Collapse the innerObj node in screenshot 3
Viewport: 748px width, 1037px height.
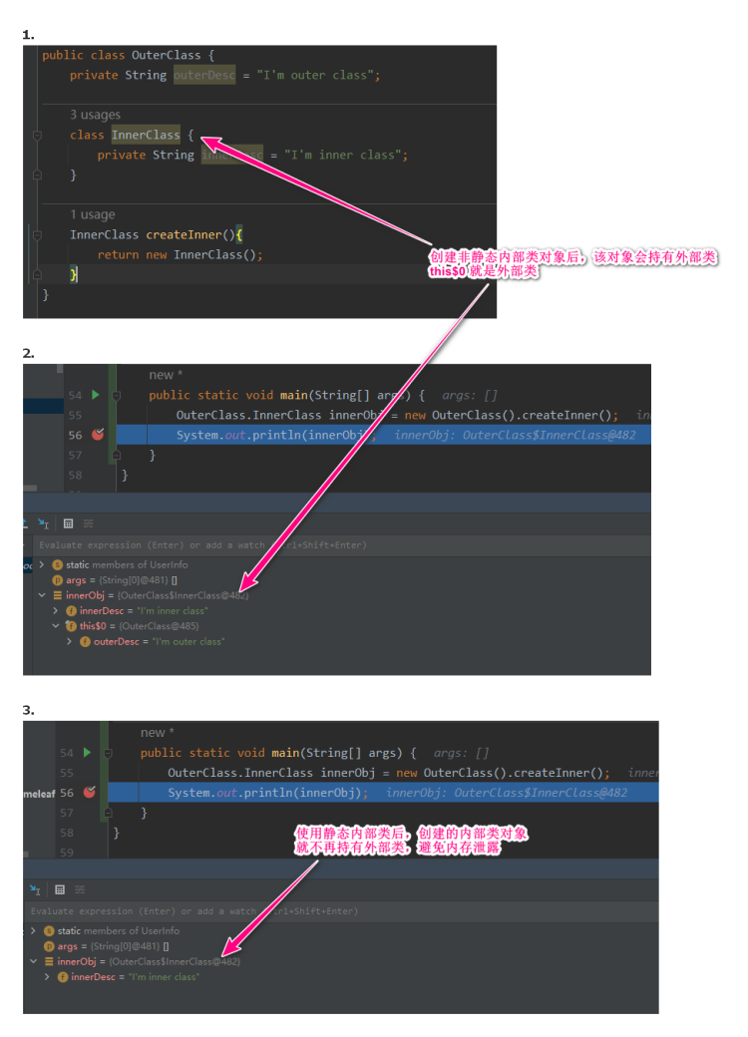(x=33, y=961)
